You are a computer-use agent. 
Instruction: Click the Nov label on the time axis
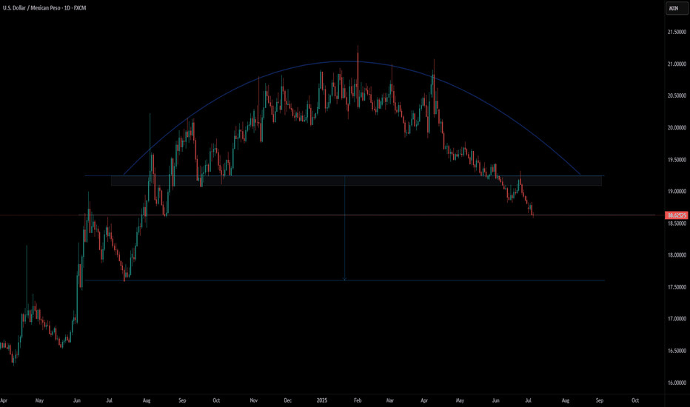pos(252,400)
